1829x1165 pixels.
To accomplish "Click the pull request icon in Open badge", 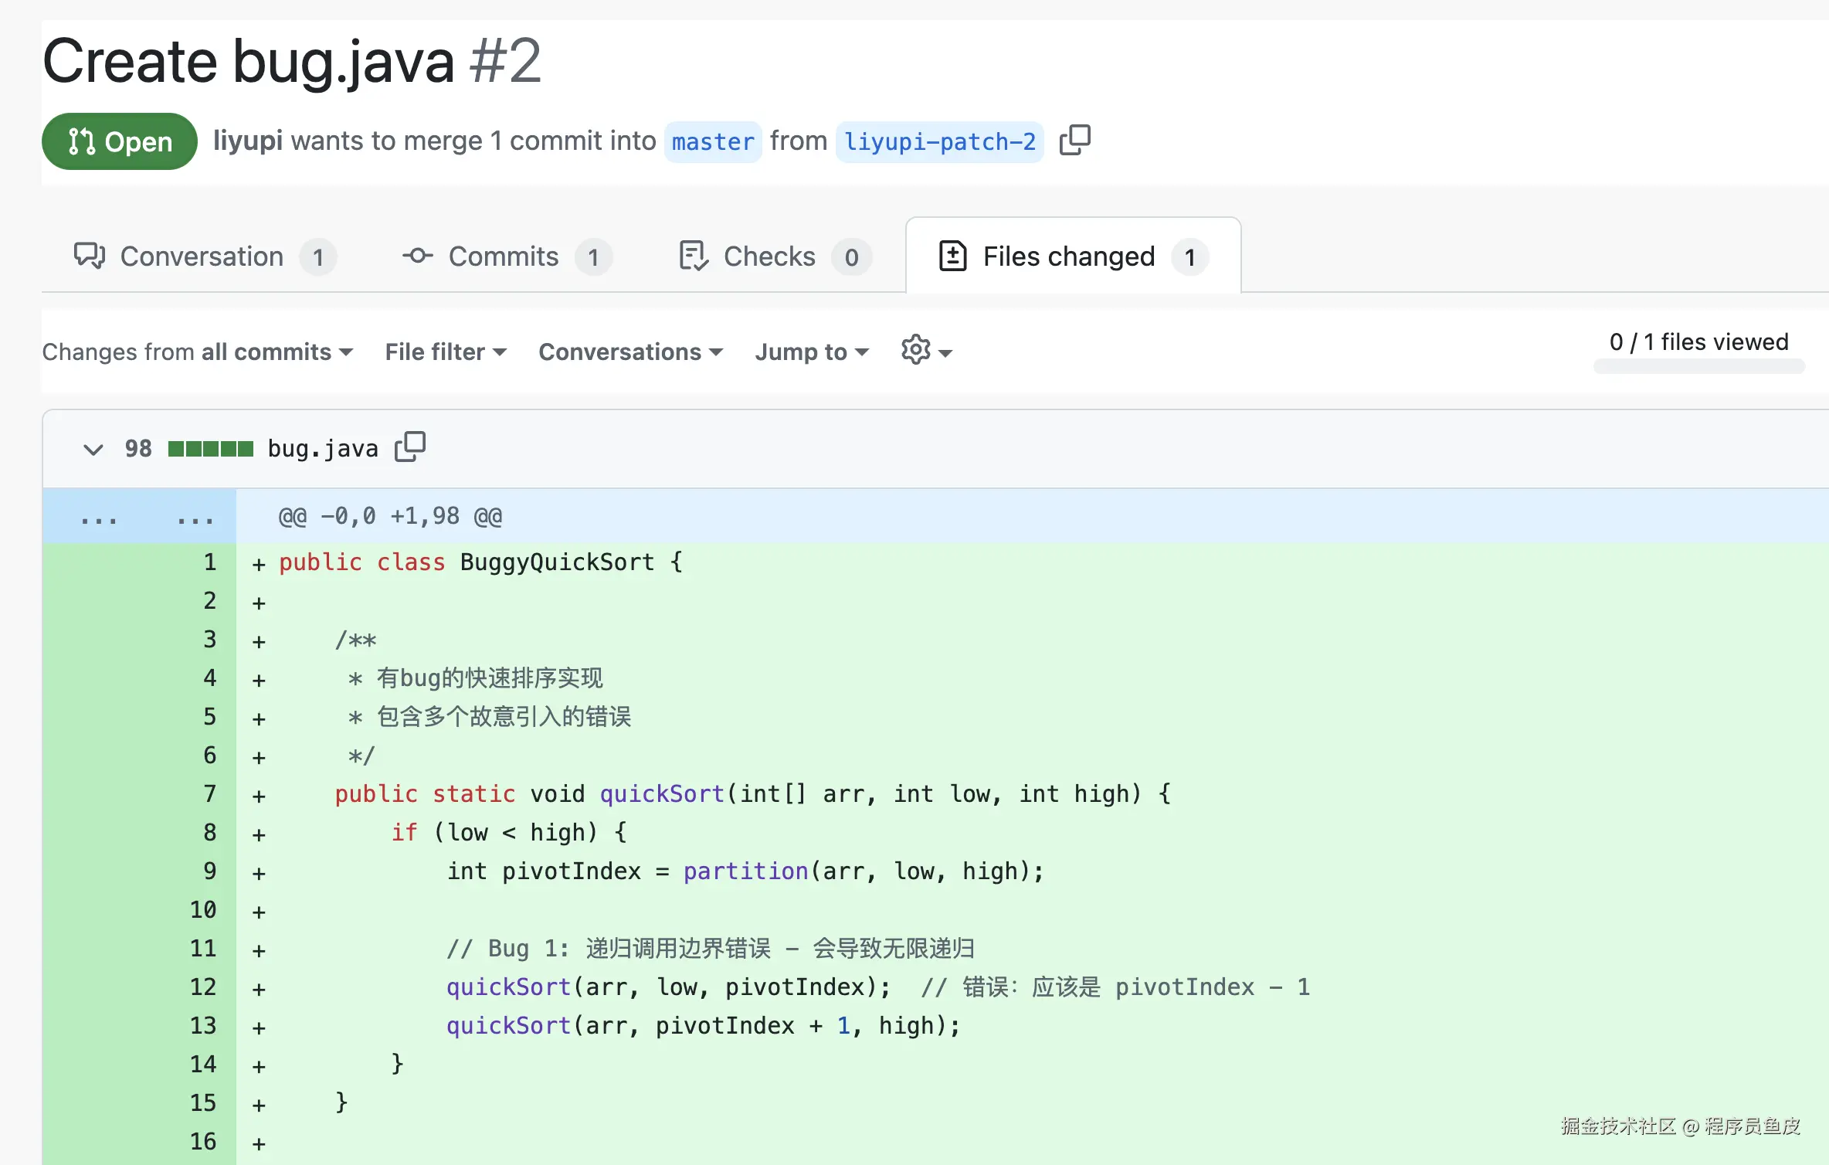I will 81,141.
